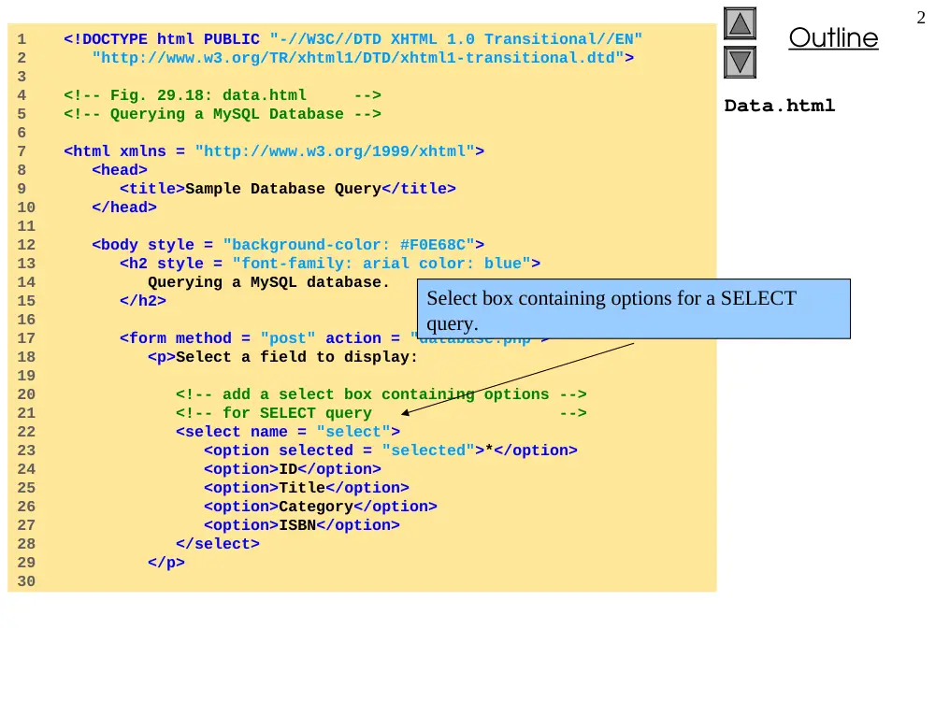Image resolution: width=935 pixels, height=701 pixels.
Task: Click the down arrow navigation icon
Action: [740, 63]
